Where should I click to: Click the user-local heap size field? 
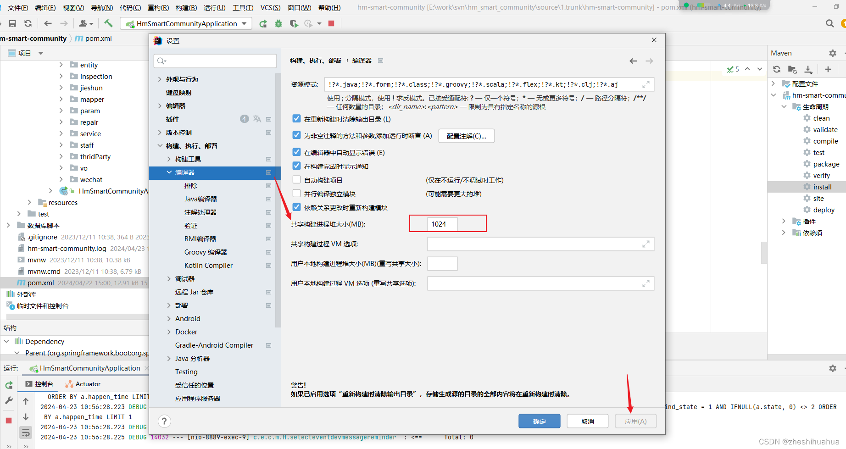click(442, 264)
